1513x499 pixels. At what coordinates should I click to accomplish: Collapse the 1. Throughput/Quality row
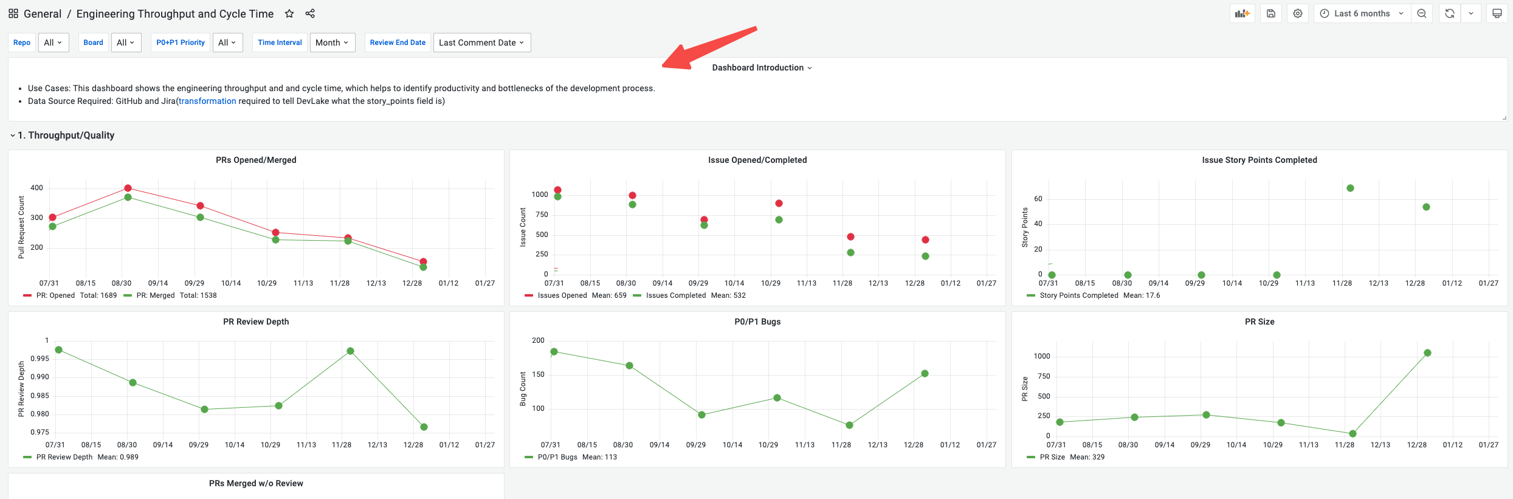[62, 135]
